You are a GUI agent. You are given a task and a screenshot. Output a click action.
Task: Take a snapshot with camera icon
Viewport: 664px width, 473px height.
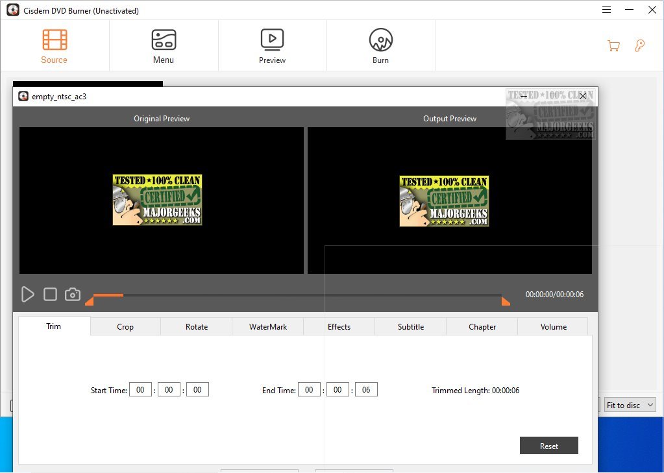pyautogui.click(x=73, y=295)
